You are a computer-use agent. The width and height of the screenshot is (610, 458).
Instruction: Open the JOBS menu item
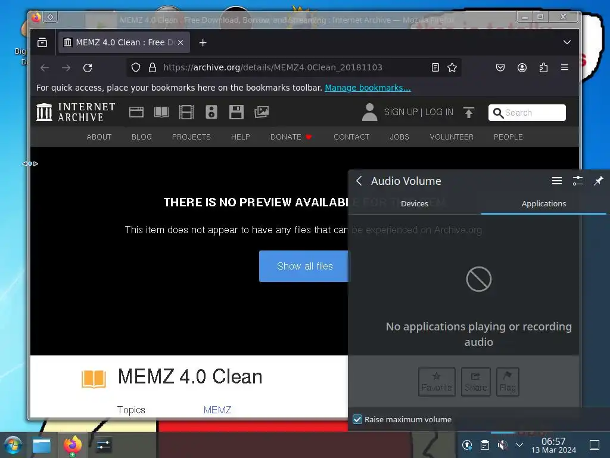pyautogui.click(x=400, y=137)
